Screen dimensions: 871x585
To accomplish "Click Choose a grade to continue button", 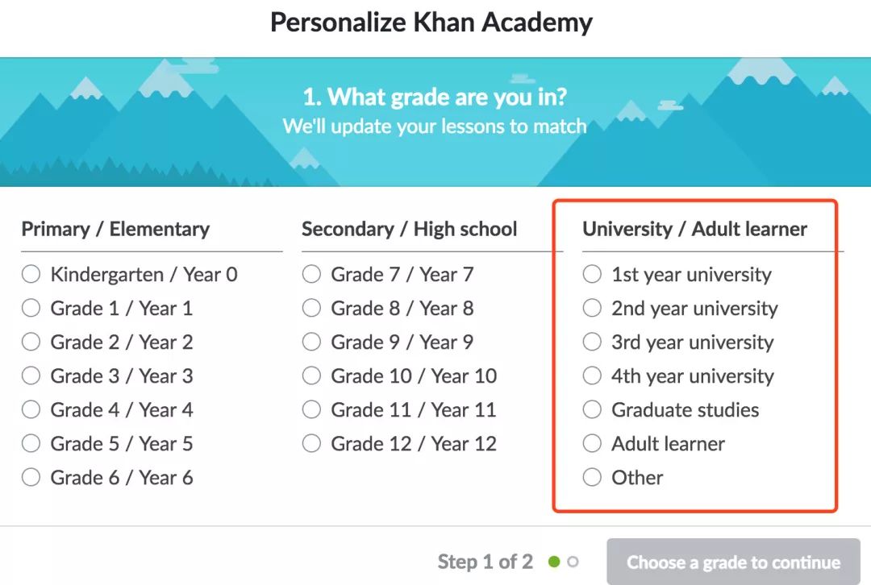I will click(x=733, y=562).
